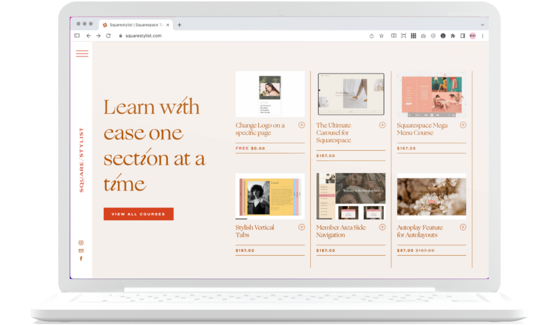Image resolution: width=559 pixels, height=325 pixels.
Task: Click the reader view book icon in toolbar
Action: [x=394, y=36]
